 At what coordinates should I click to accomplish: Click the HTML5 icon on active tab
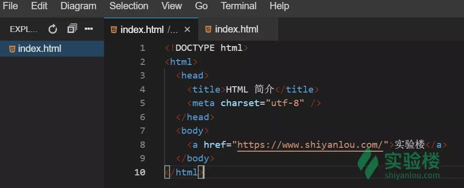click(x=114, y=30)
